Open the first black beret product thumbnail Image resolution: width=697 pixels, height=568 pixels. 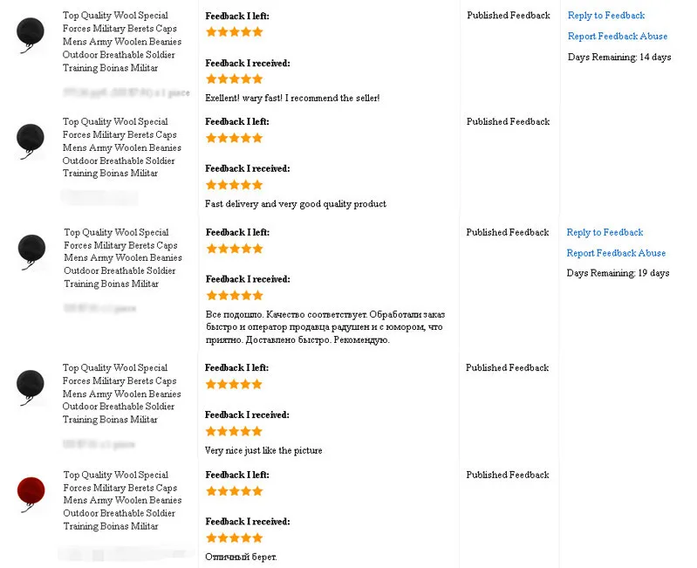31,35
